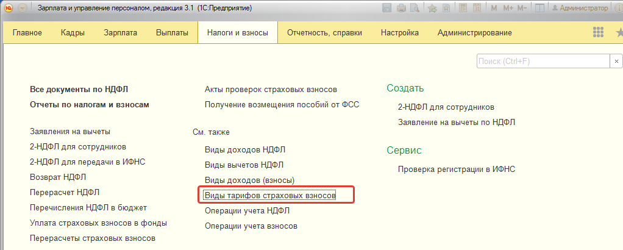Open the calendar icon
The height and width of the screenshot is (250, 623).
[x=477, y=7]
